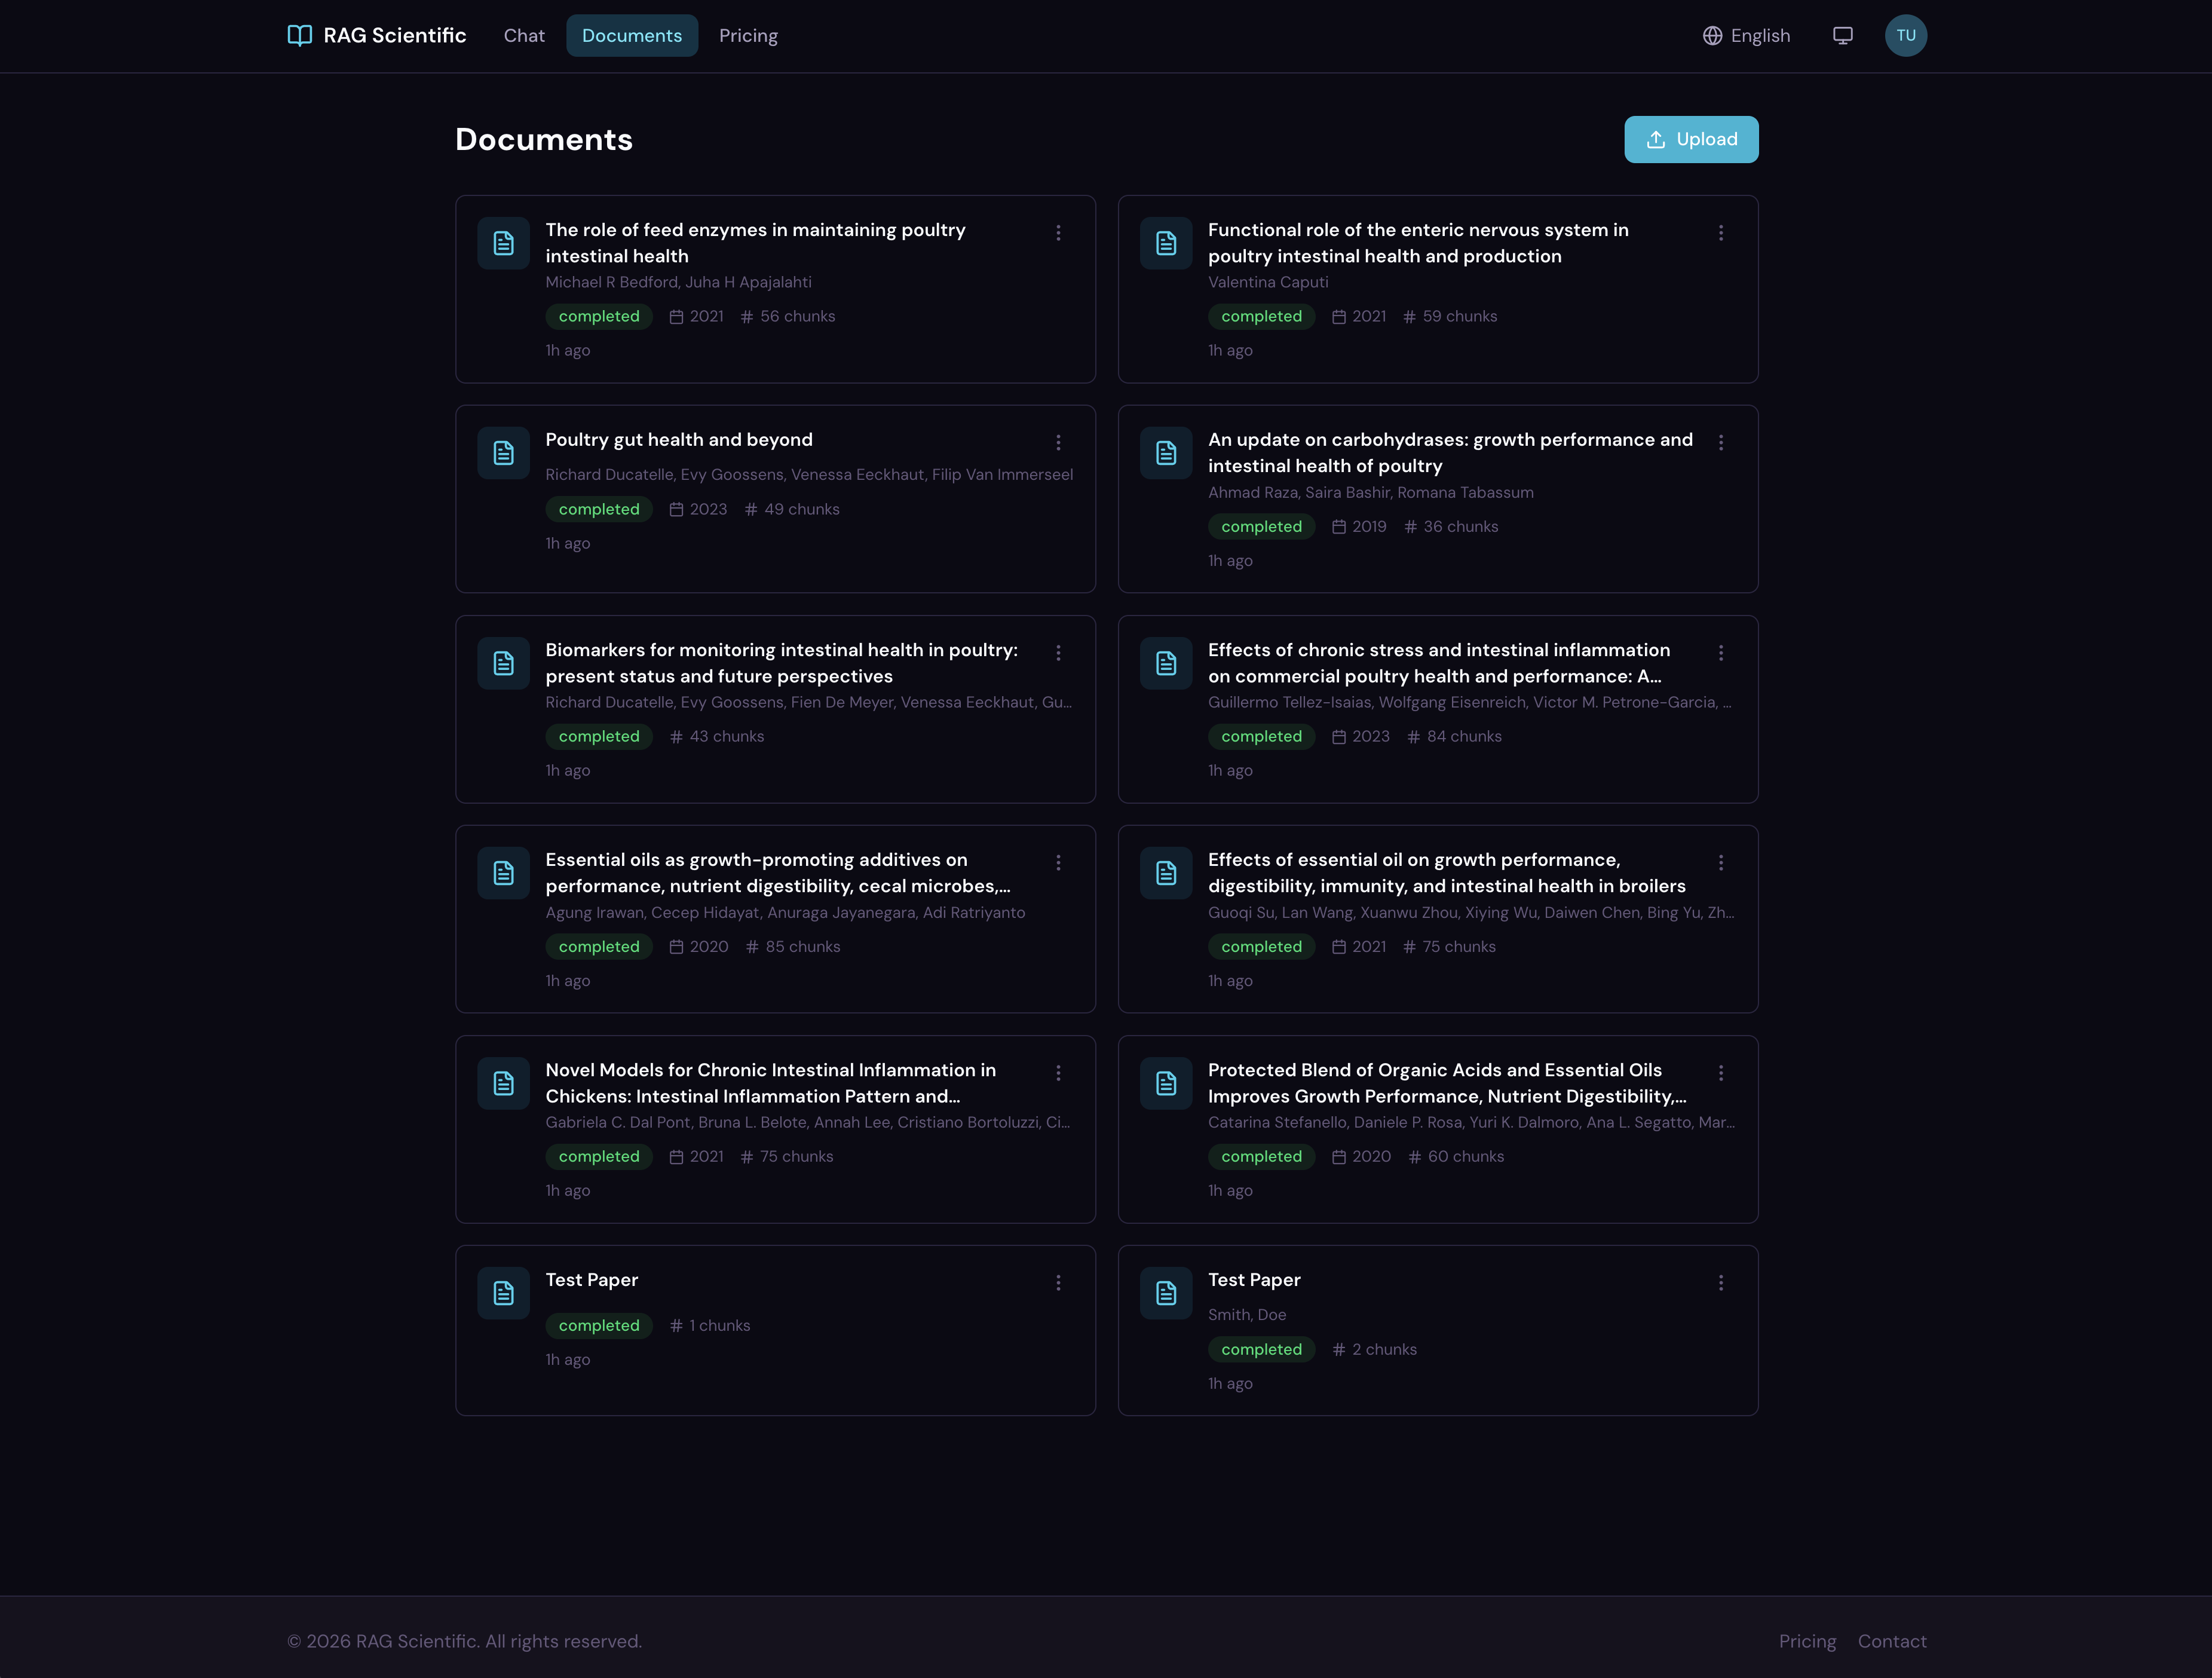
Task: Open three-dot menu for Poultry gut health card
Action: pos(1058,442)
